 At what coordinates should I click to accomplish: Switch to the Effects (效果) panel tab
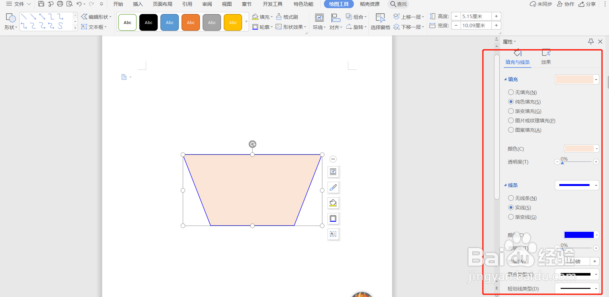(x=546, y=57)
